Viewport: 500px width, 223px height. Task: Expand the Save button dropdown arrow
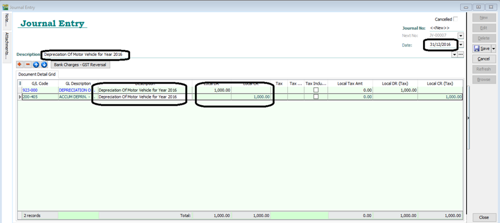(x=493, y=49)
